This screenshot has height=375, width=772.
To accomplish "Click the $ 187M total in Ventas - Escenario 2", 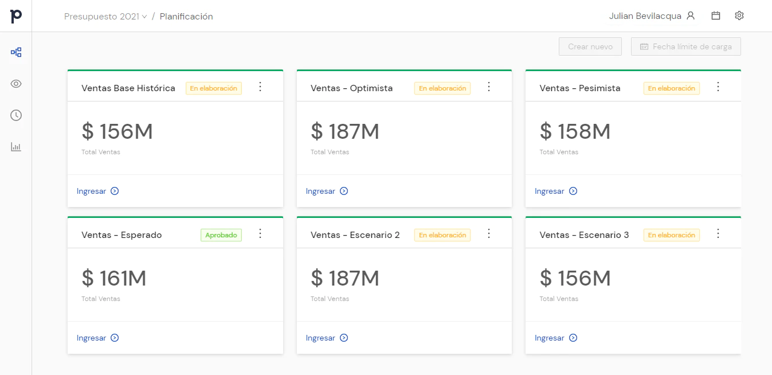I will pos(345,279).
